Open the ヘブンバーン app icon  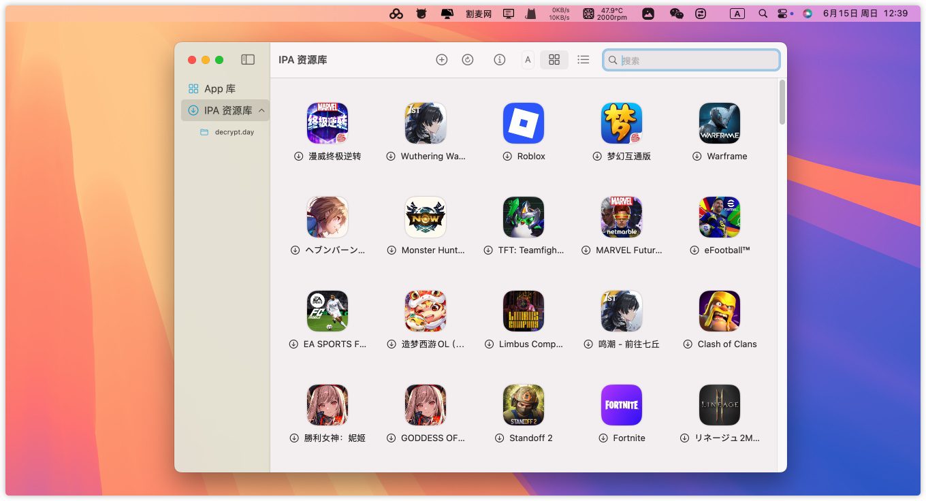click(x=328, y=217)
